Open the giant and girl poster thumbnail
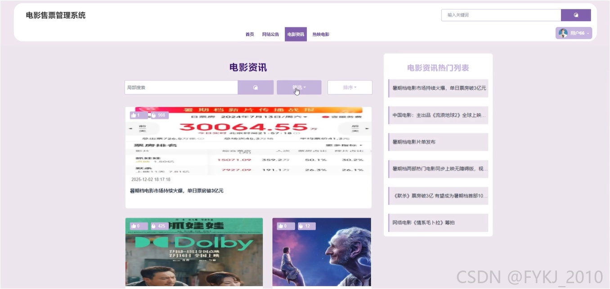The height and width of the screenshot is (289, 610). click(322, 252)
